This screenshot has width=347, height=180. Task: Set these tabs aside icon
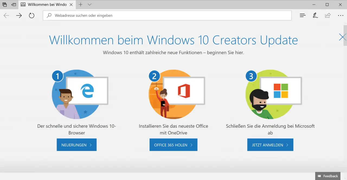coord(14,5)
